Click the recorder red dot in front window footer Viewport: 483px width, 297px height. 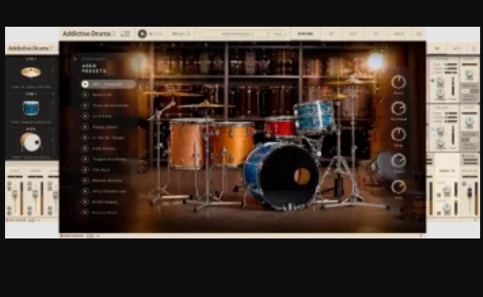62,236
